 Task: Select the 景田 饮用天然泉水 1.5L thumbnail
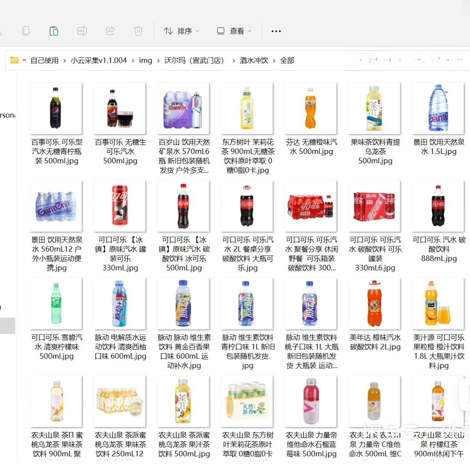click(438, 108)
